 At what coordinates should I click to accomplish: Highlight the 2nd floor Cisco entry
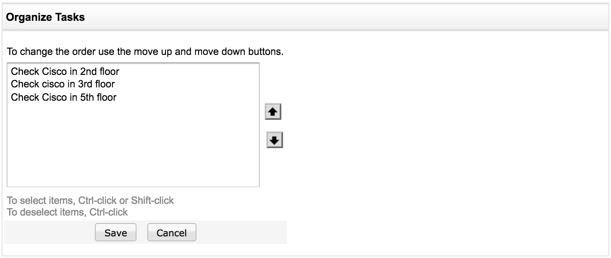(65, 72)
